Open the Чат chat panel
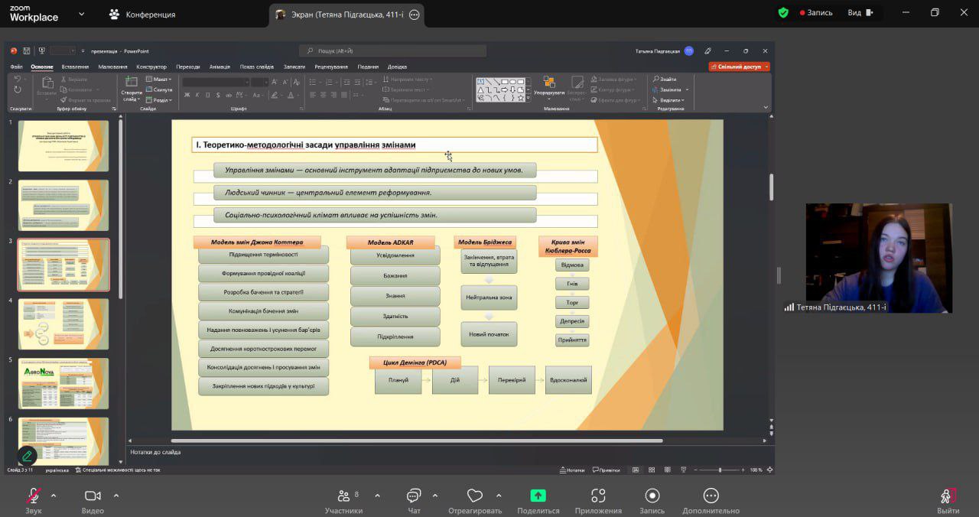This screenshot has width=979, height=517. point(414,496)
